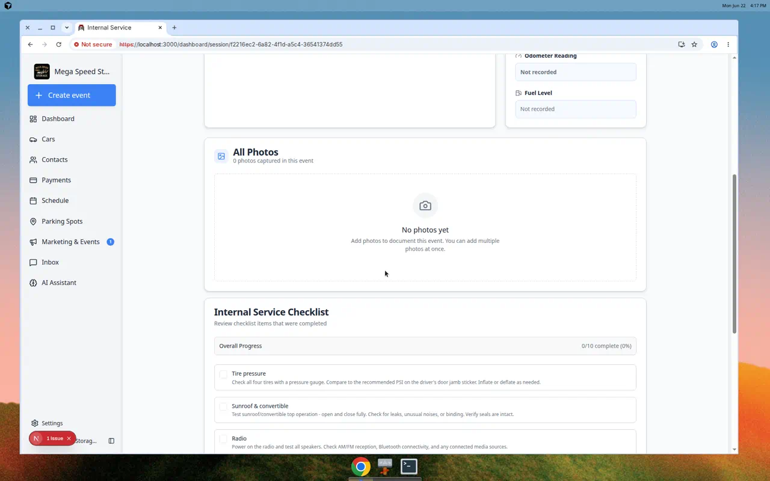Click the Fuel Level field
The image size is (770, 481).
[x=576, y=109]
